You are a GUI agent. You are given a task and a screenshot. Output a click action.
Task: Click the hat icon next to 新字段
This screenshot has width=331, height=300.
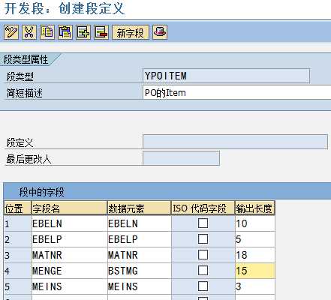(160, 32)
